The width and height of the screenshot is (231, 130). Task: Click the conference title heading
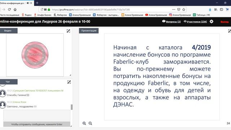coord(45,22)
